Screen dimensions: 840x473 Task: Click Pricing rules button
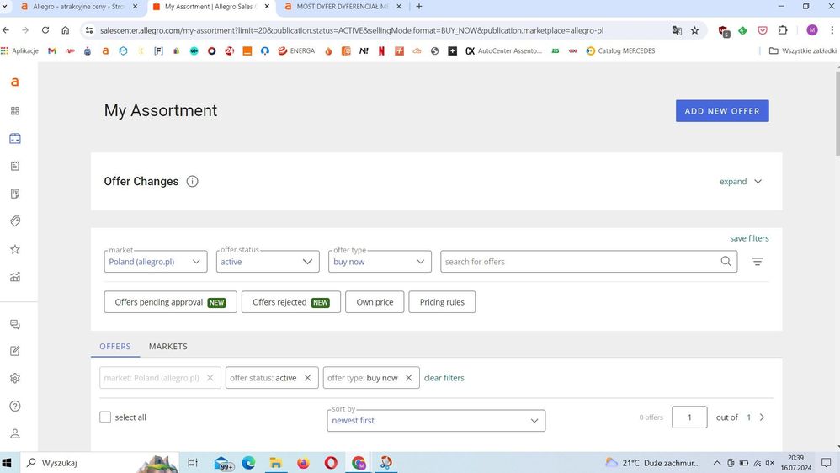point(442,302)
